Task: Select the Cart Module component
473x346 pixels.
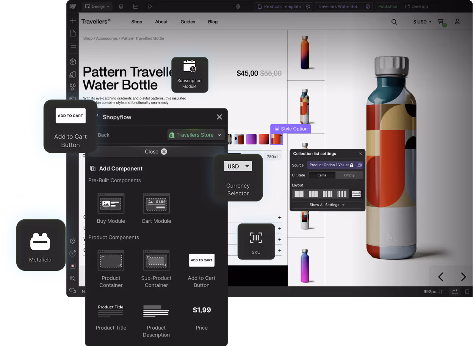Action: pyautogui.click(x=156, y=208)
